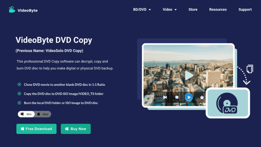The height and width of the screenshot is (147, 261).
Task: Go to the Store page
Action: coord(193,9)
